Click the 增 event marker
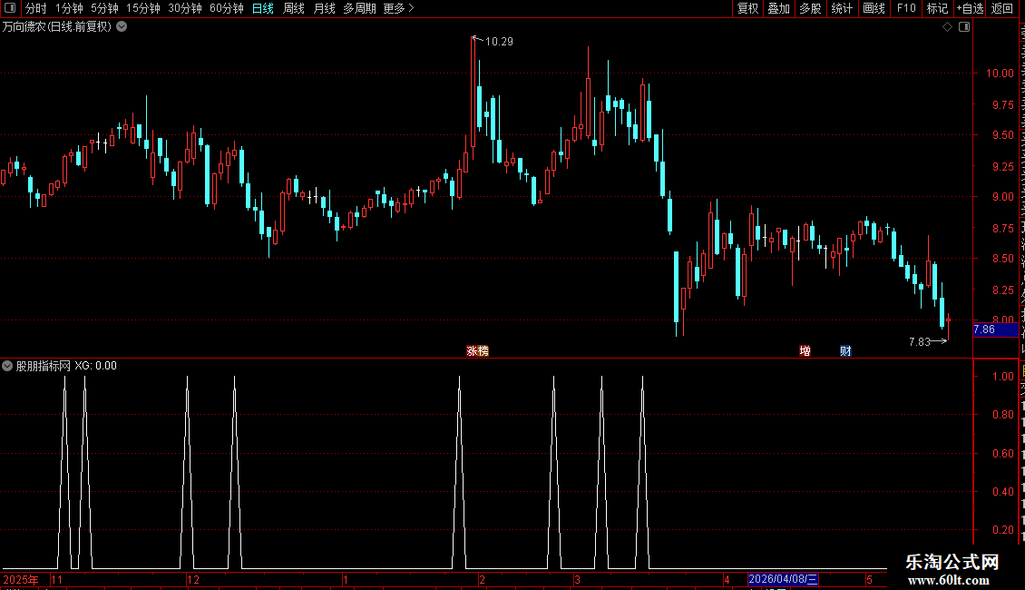Image resolution: width=1025 pixels, height=590 pixels. tap(805, 350)
